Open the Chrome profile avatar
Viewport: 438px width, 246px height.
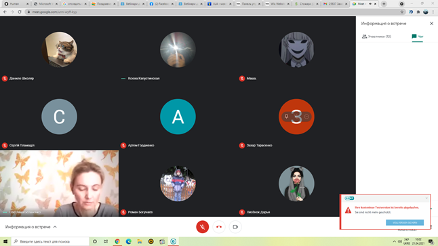426,12
